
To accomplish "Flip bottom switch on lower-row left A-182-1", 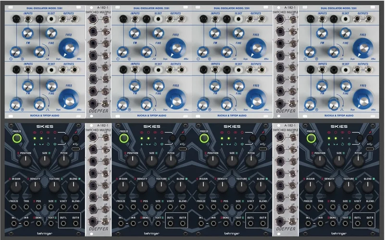I will click(x=106, y=222).
